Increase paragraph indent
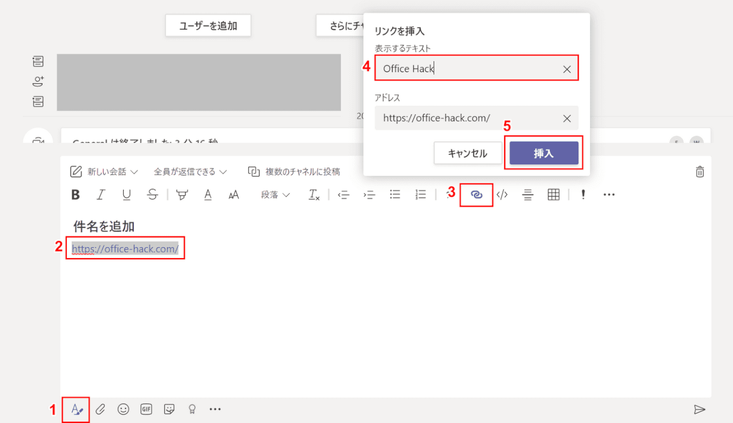The image size is (733, 423). point(369,195)
